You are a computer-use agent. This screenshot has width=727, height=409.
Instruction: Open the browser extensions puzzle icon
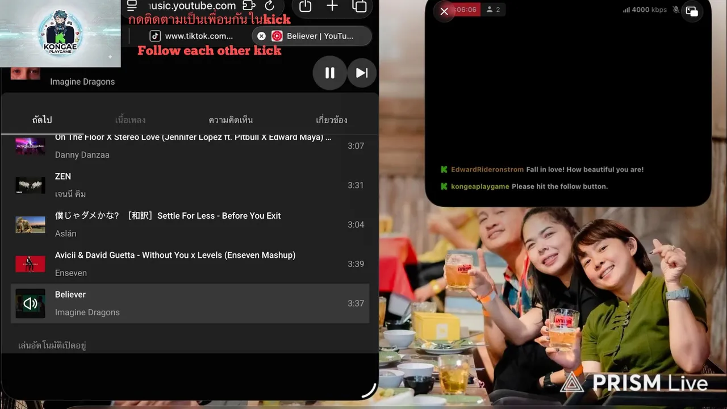click(x=249, y=6)
